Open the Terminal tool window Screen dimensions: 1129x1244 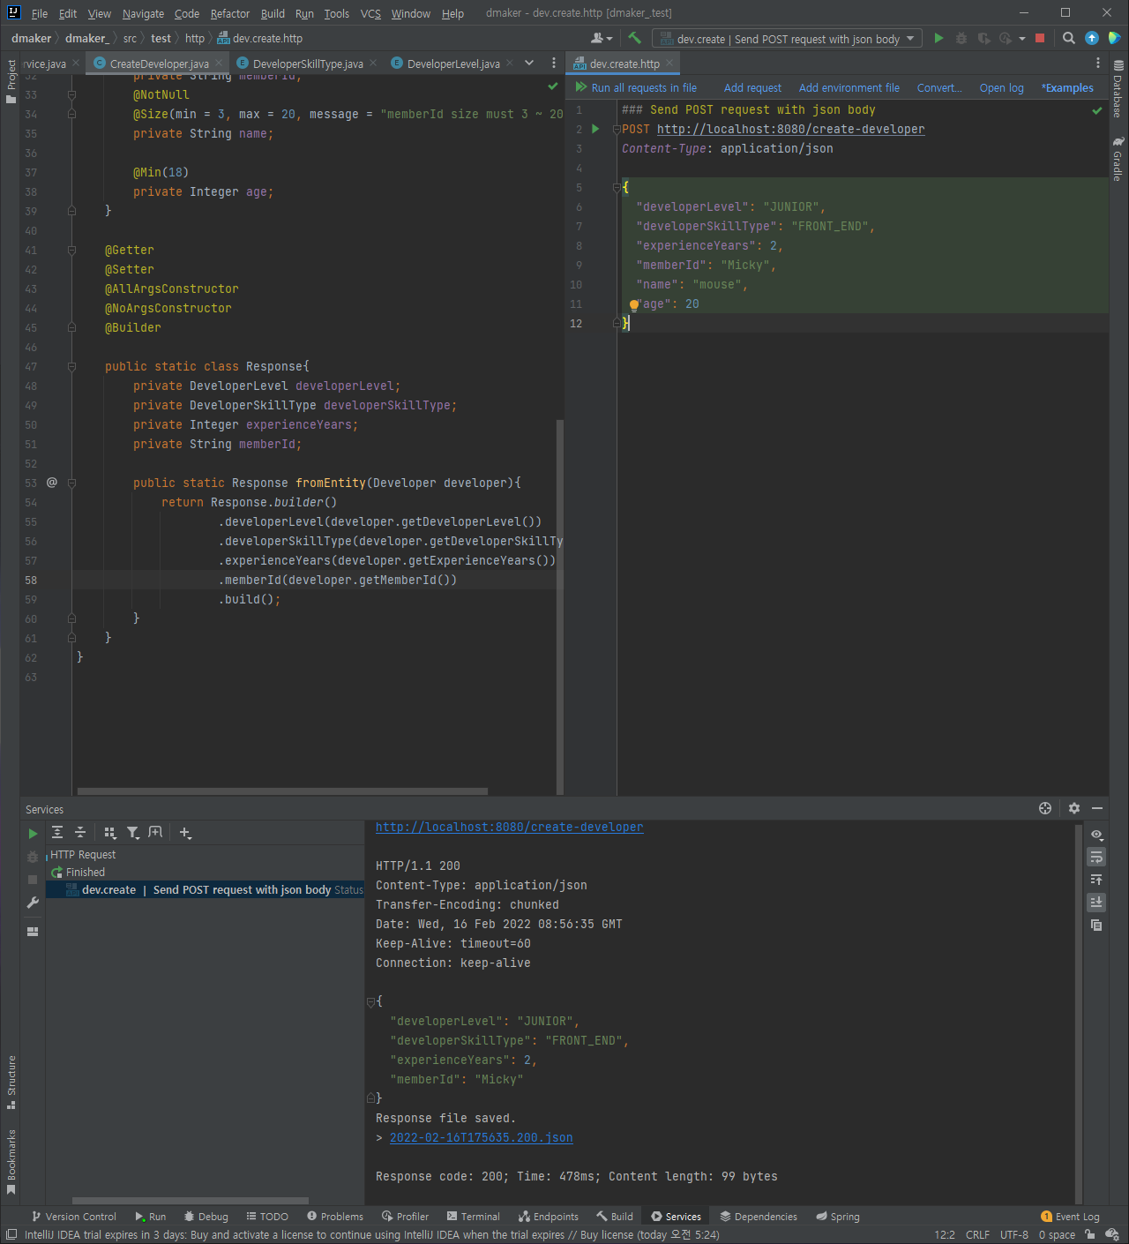[473, 1216]
